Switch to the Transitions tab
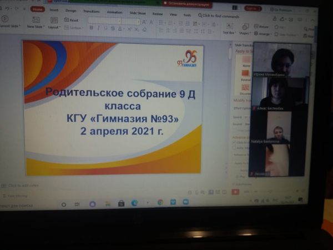 coord(91,10)
